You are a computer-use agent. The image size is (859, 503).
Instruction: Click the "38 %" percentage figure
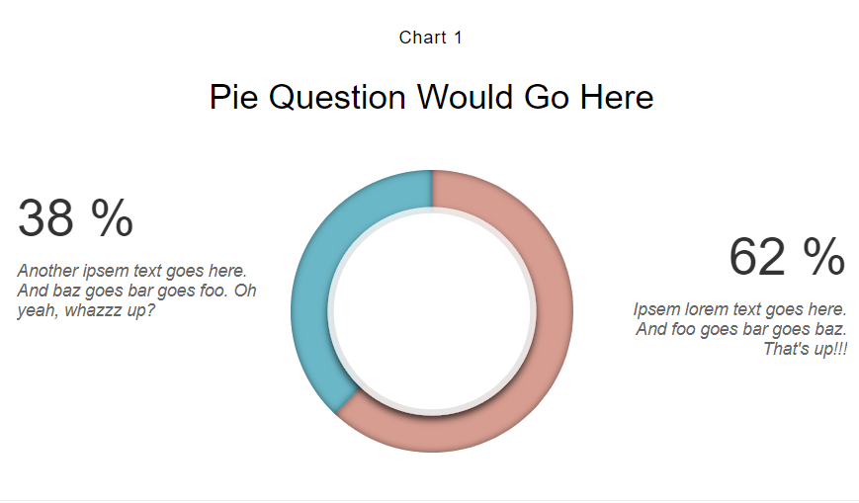(x=75, y=218)
